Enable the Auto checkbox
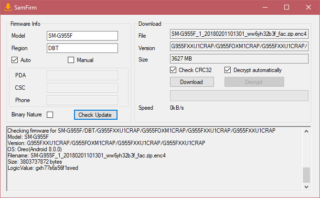 pyautogui.click(x=14, y=60)
